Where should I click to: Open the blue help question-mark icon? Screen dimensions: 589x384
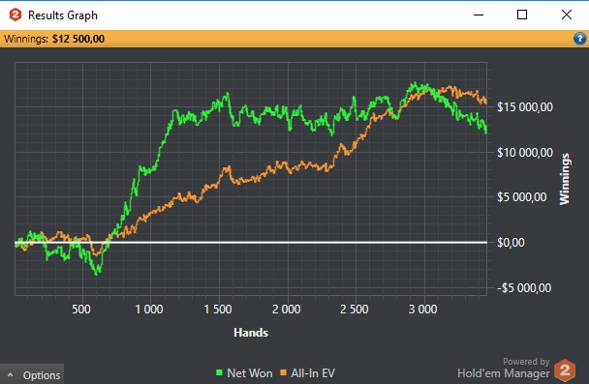(579, 39)
